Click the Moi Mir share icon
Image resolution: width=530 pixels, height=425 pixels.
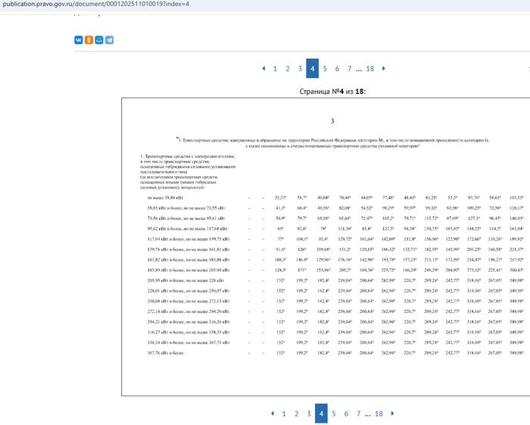coord(99,40)
